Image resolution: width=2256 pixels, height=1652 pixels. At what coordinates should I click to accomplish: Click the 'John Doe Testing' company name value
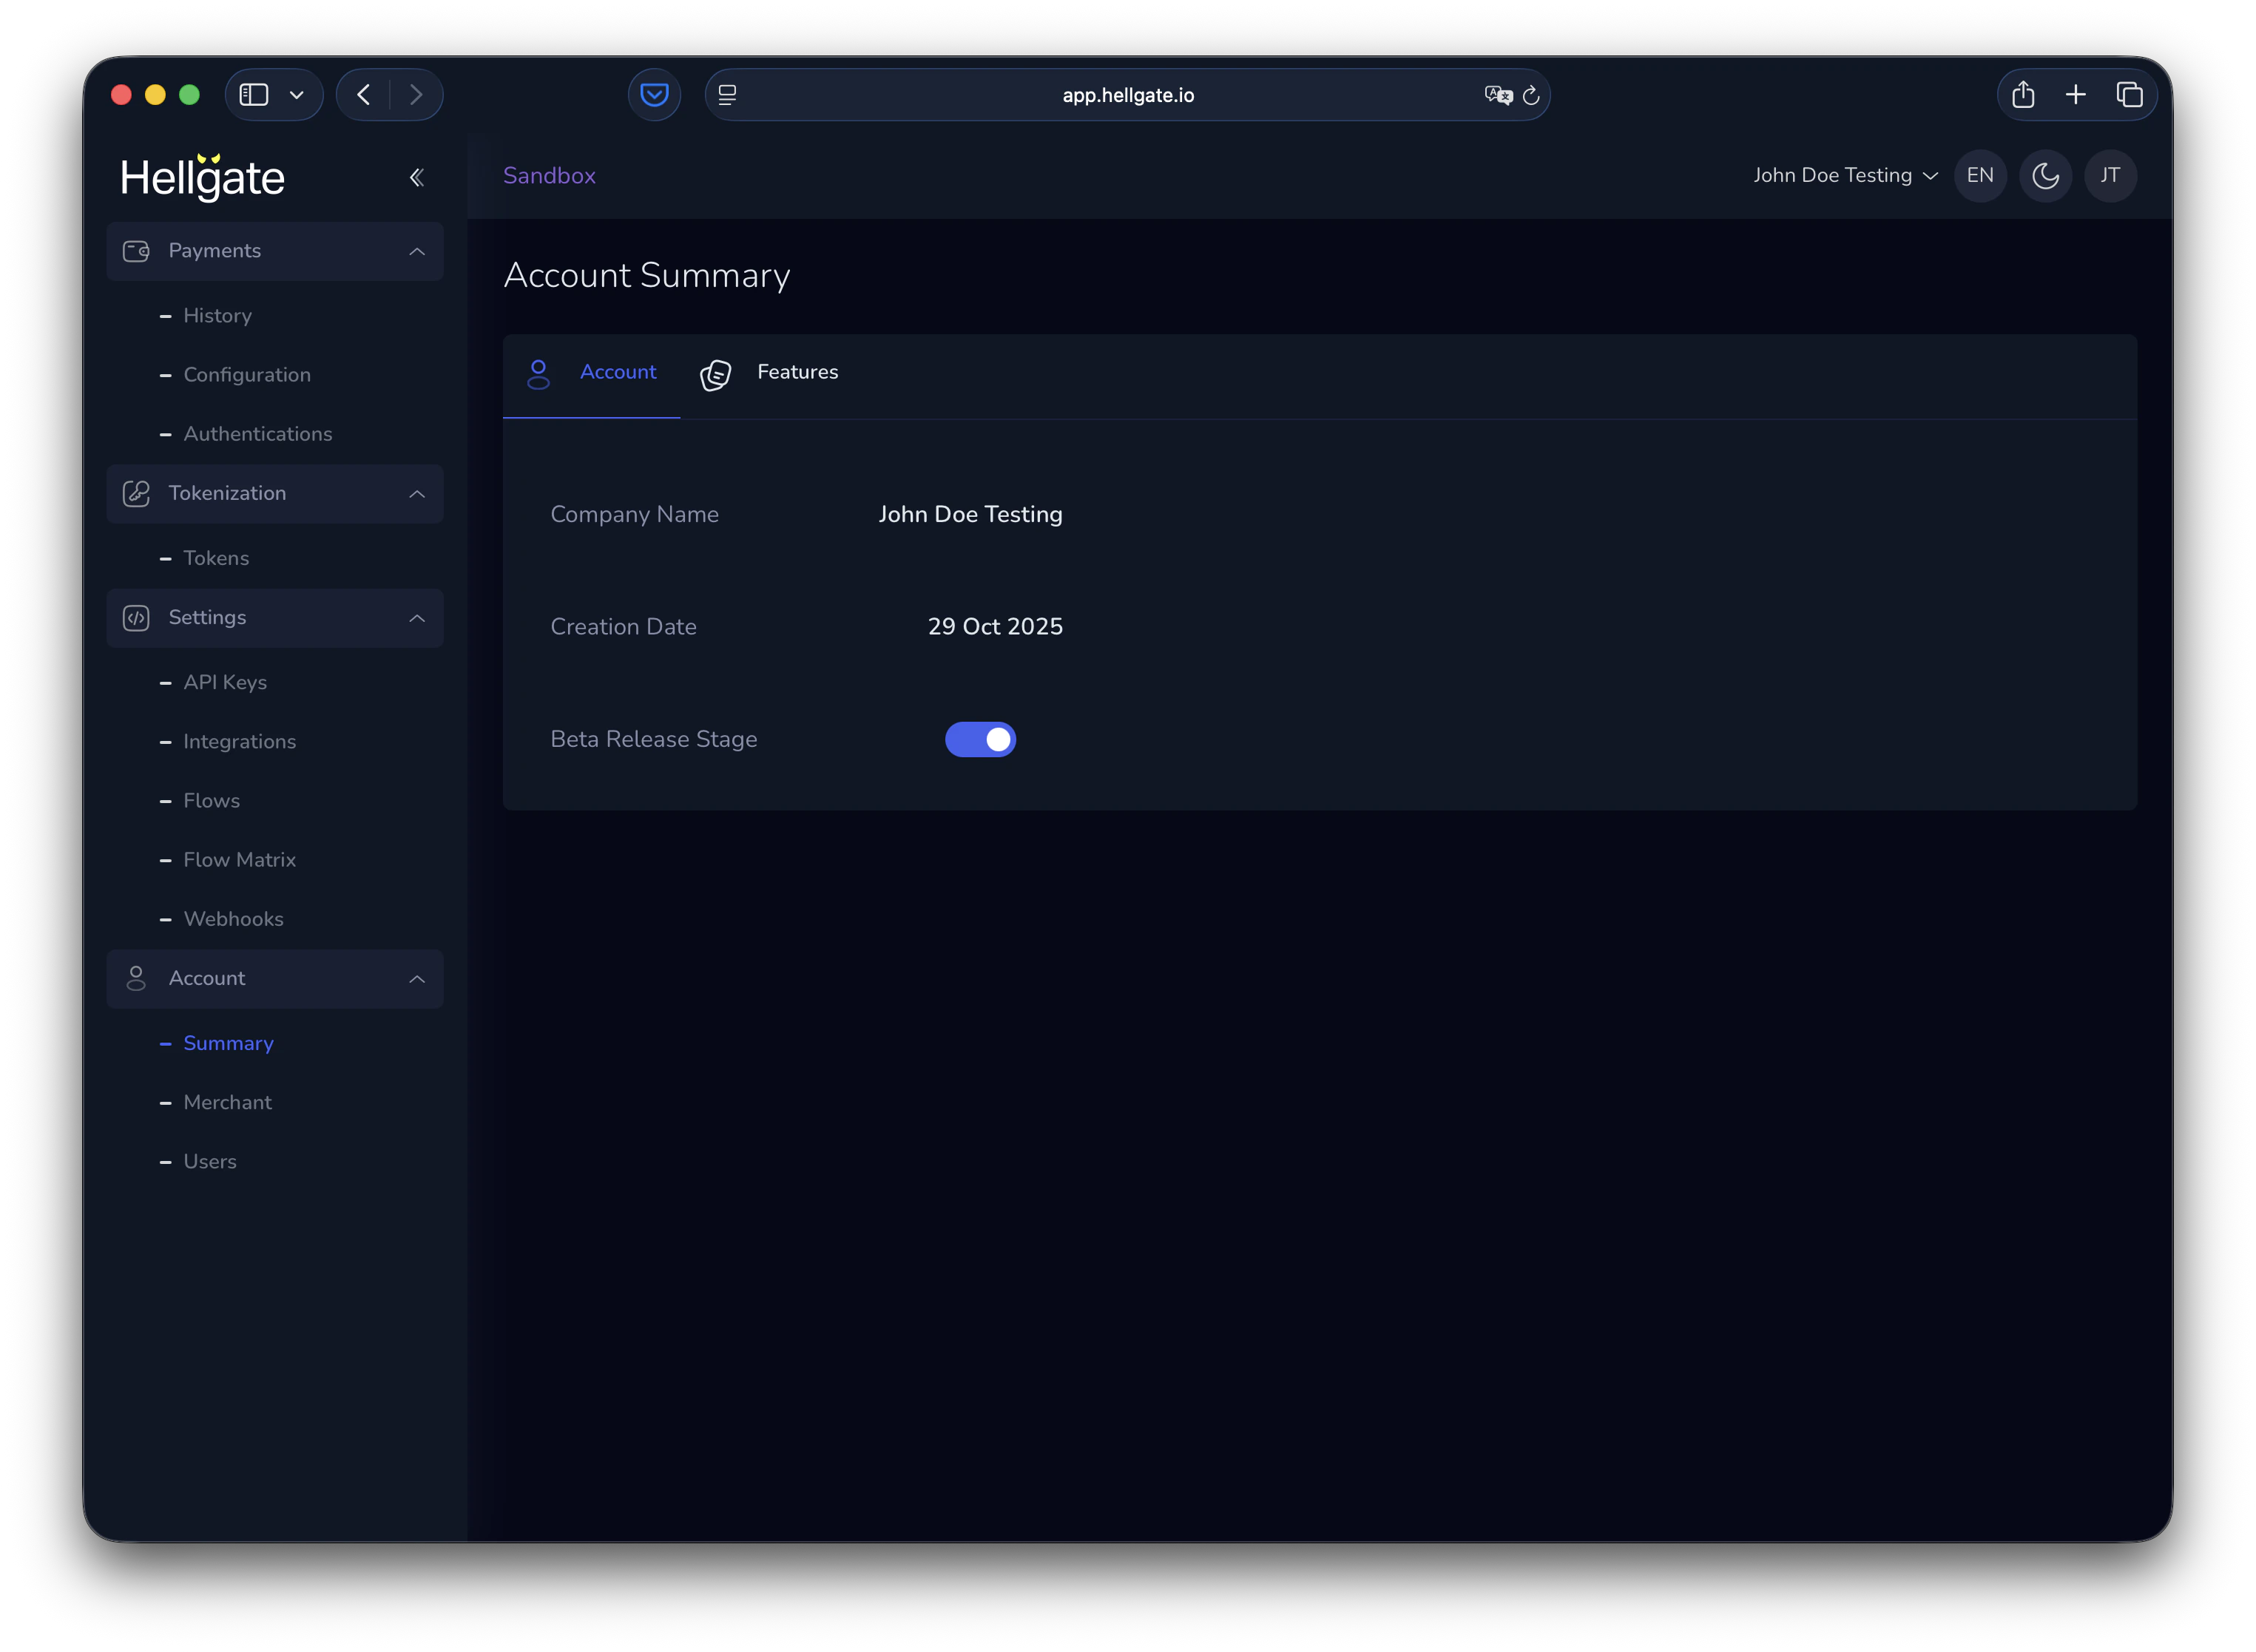pos(970,514)
